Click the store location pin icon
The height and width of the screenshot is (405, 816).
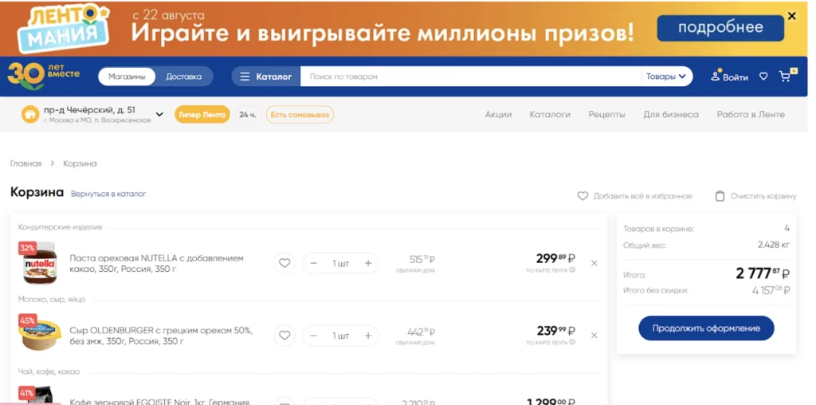point(30,114)
